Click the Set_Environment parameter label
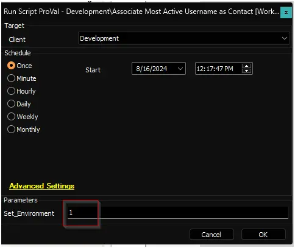The width and height of the screenshot is (295, 248). (29, 213)
